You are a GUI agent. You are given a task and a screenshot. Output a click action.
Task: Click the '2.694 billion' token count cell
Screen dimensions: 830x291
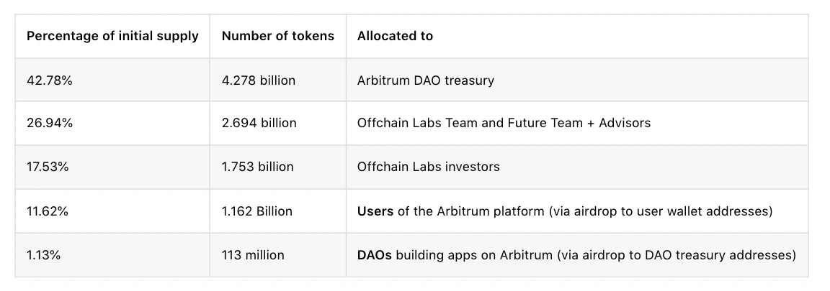(278, 123)
